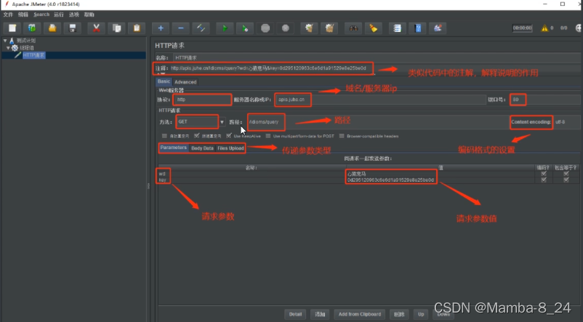Select the HTTP请求 tree item
The image size is (583, 322).
coord(33,55)
